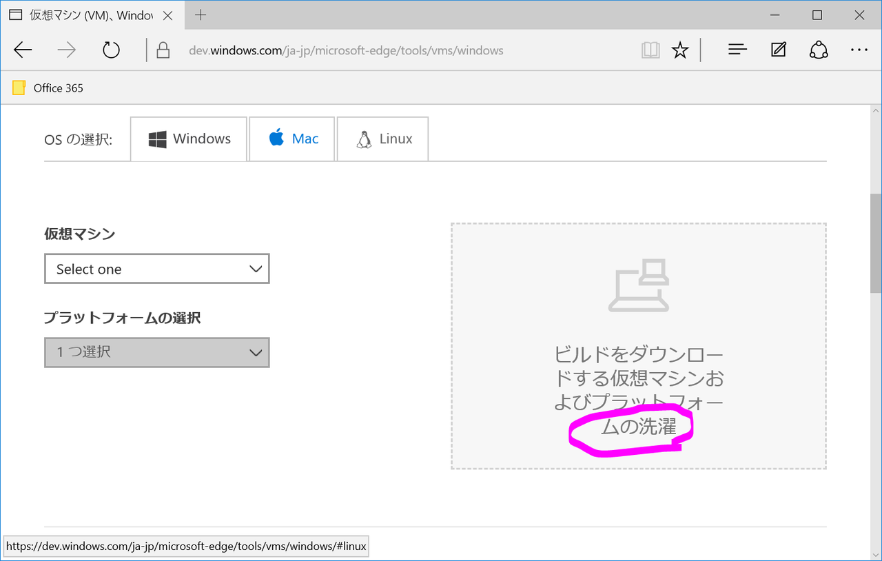Open the 仮想マシン Select one dropdown
The width and height of the screenshot is (882, 561).
pos(157,269)
